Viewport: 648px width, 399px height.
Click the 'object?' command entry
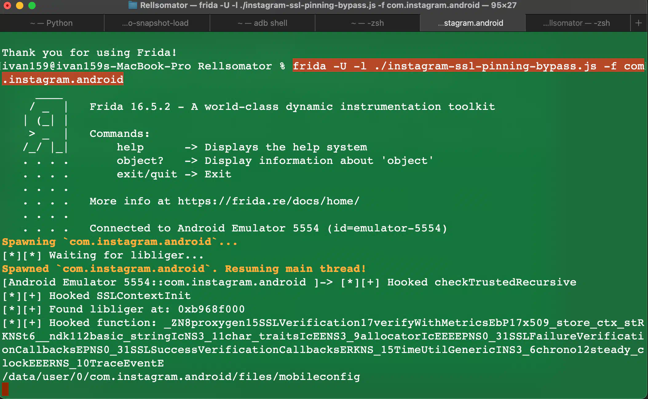tap(140, 161)
